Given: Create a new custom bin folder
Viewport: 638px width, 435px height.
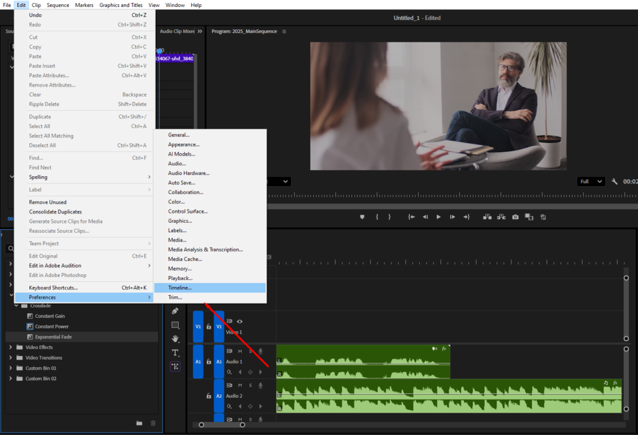Looking at the screenshot, I should (139, 423).
